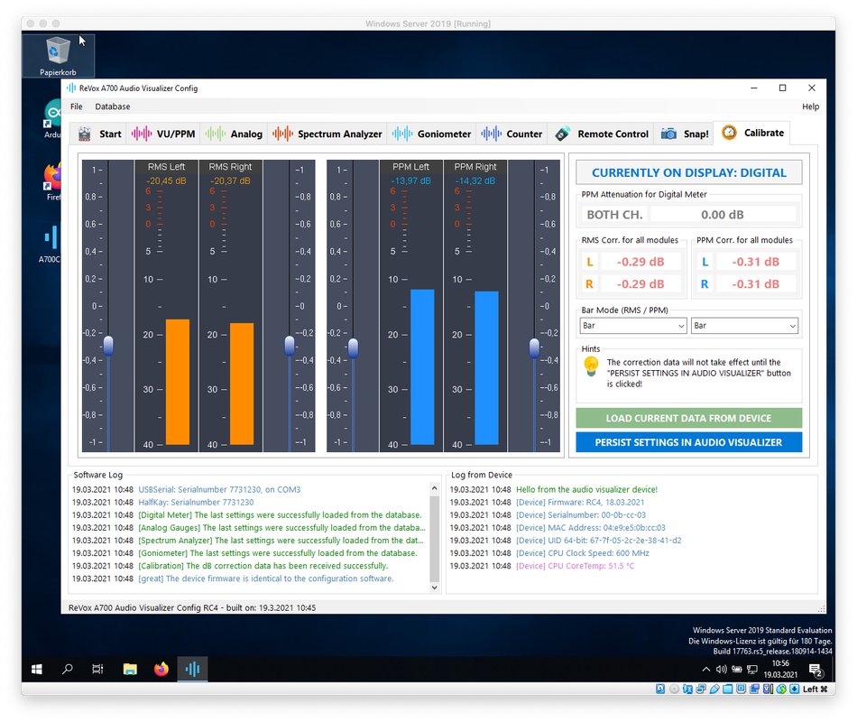
Task: Switch to the Spectrum Analyzer tab
Action: (x=327, y=134)
